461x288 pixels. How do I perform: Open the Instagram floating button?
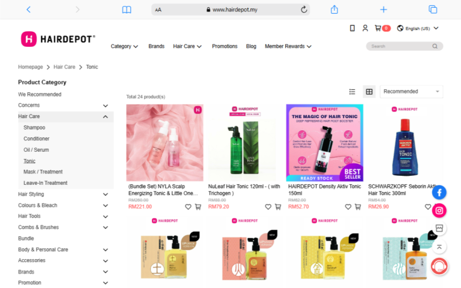pyautogui.click(x=439, y=210)
